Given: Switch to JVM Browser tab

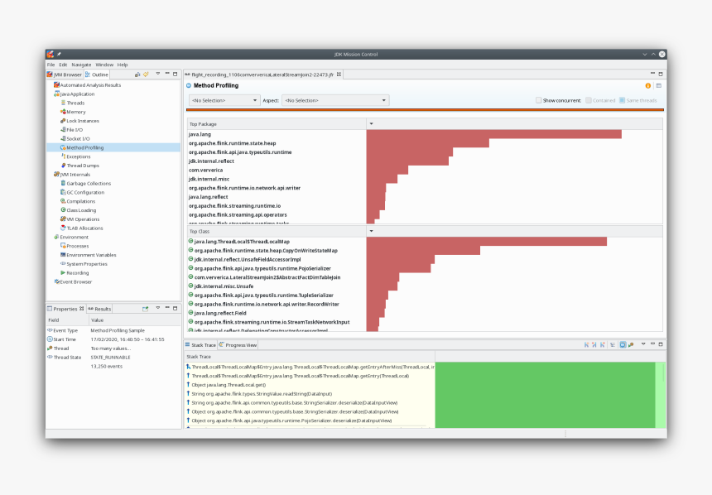Looking at the screenshot, I should pyautogui.click(x=65, y=74).
